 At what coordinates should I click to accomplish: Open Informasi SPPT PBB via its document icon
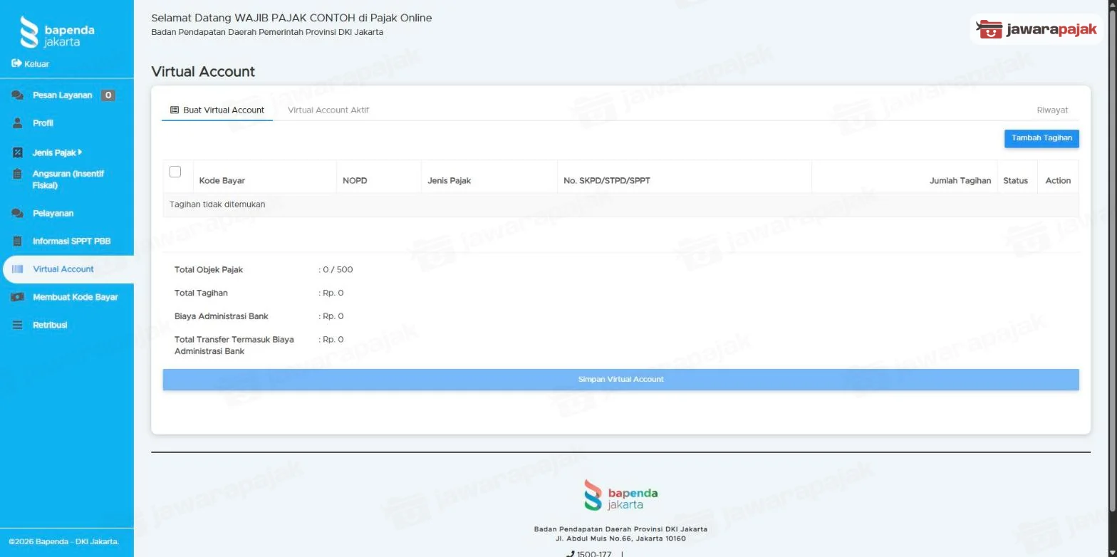tap(18, 241)
